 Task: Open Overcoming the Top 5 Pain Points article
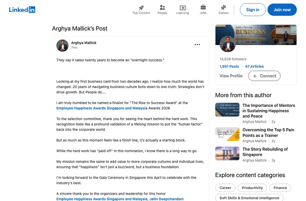pos(268,132)
